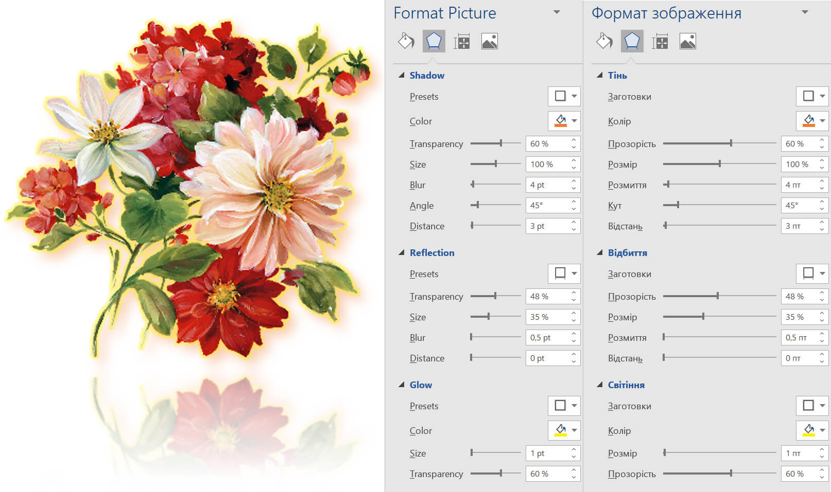Collapse the Shadow section
Image resolution: width=831 pixels, height=492 pixels.
402,76
